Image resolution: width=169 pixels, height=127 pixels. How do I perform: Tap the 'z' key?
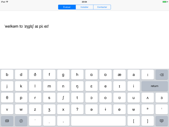click(35, 109)
